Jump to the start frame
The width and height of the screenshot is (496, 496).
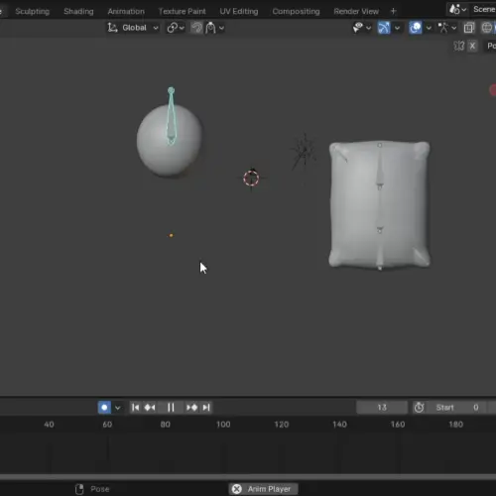point(135,408)
